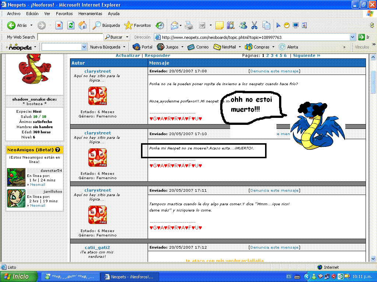This screenshot has width=377, height=282.
Task: Open the Edición menu
Action: pyautogui.click(x=32, y=14)
